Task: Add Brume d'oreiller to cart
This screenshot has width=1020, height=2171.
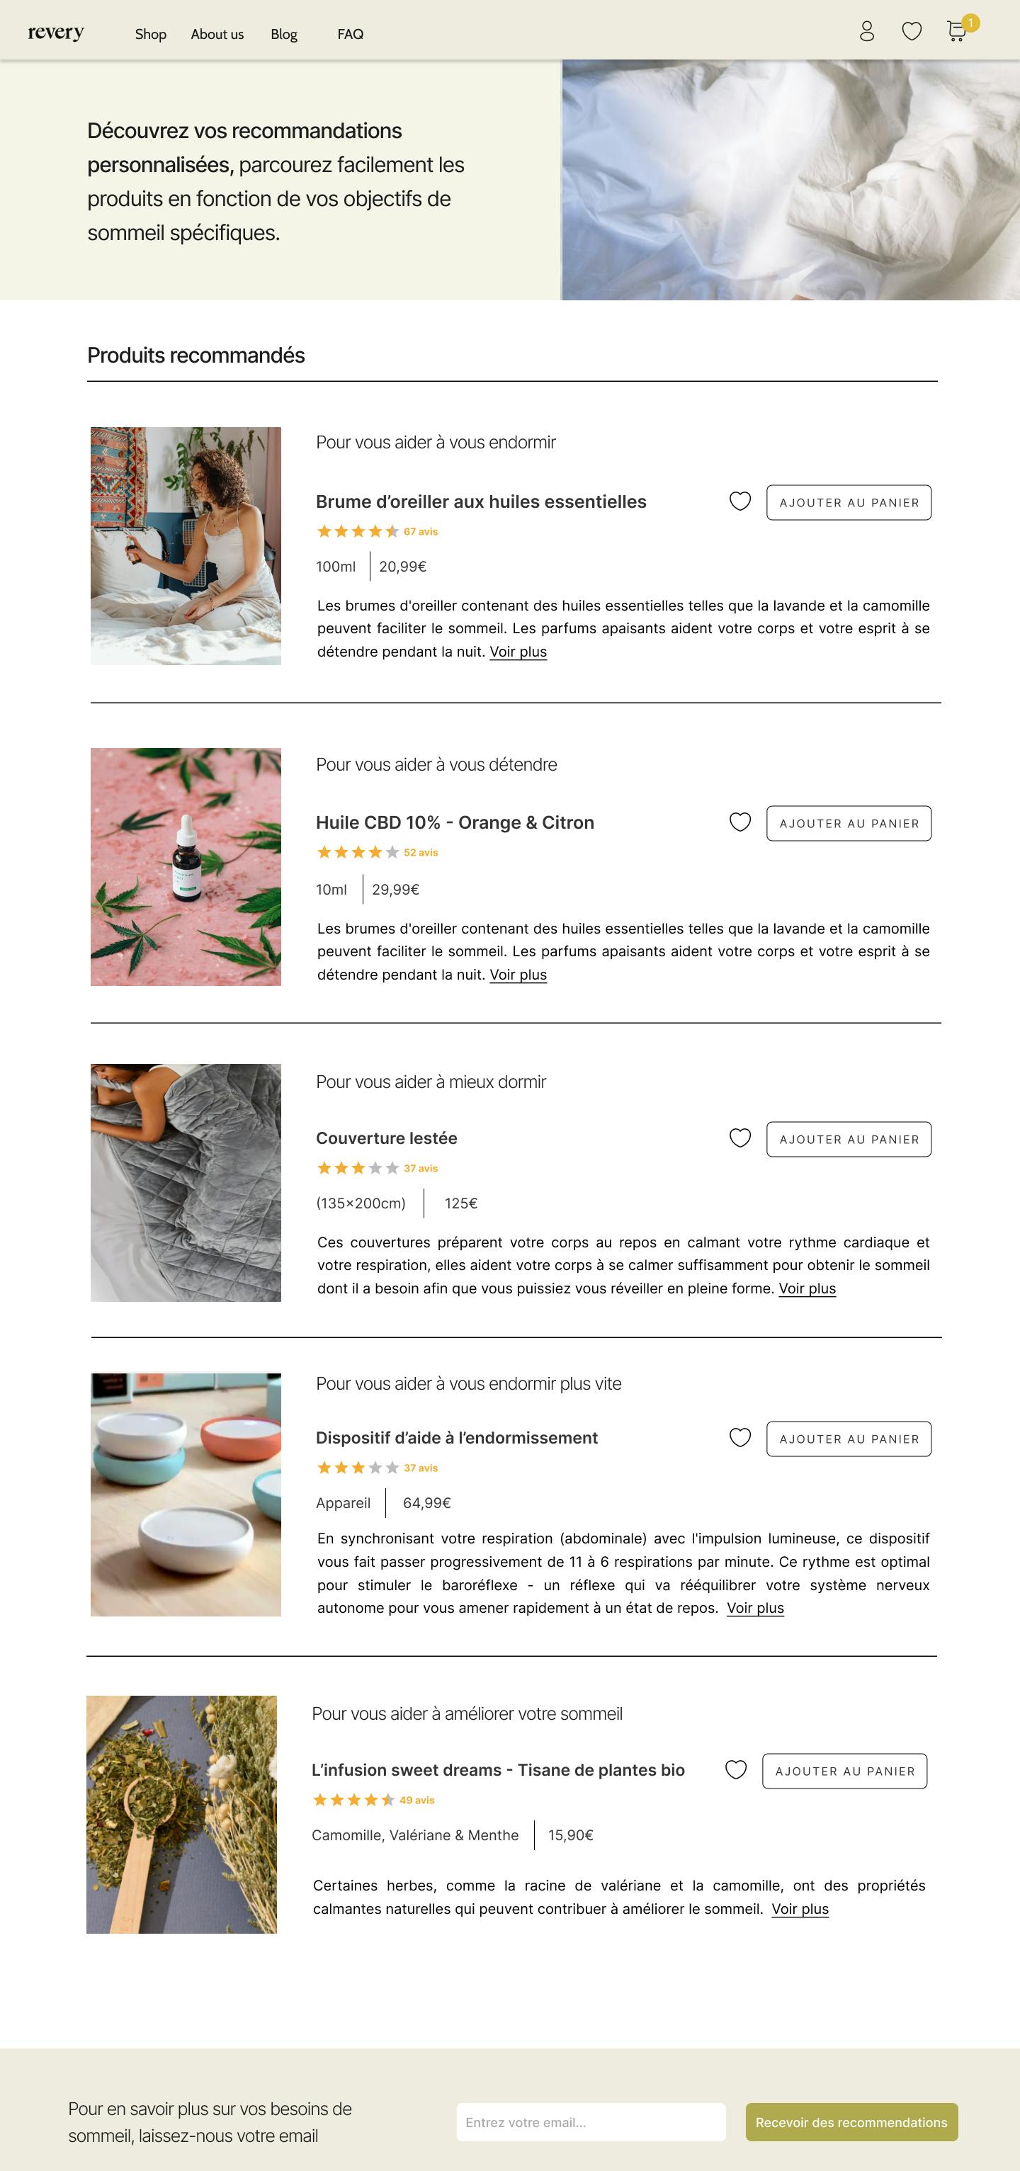Action: [x=849, y=502]
